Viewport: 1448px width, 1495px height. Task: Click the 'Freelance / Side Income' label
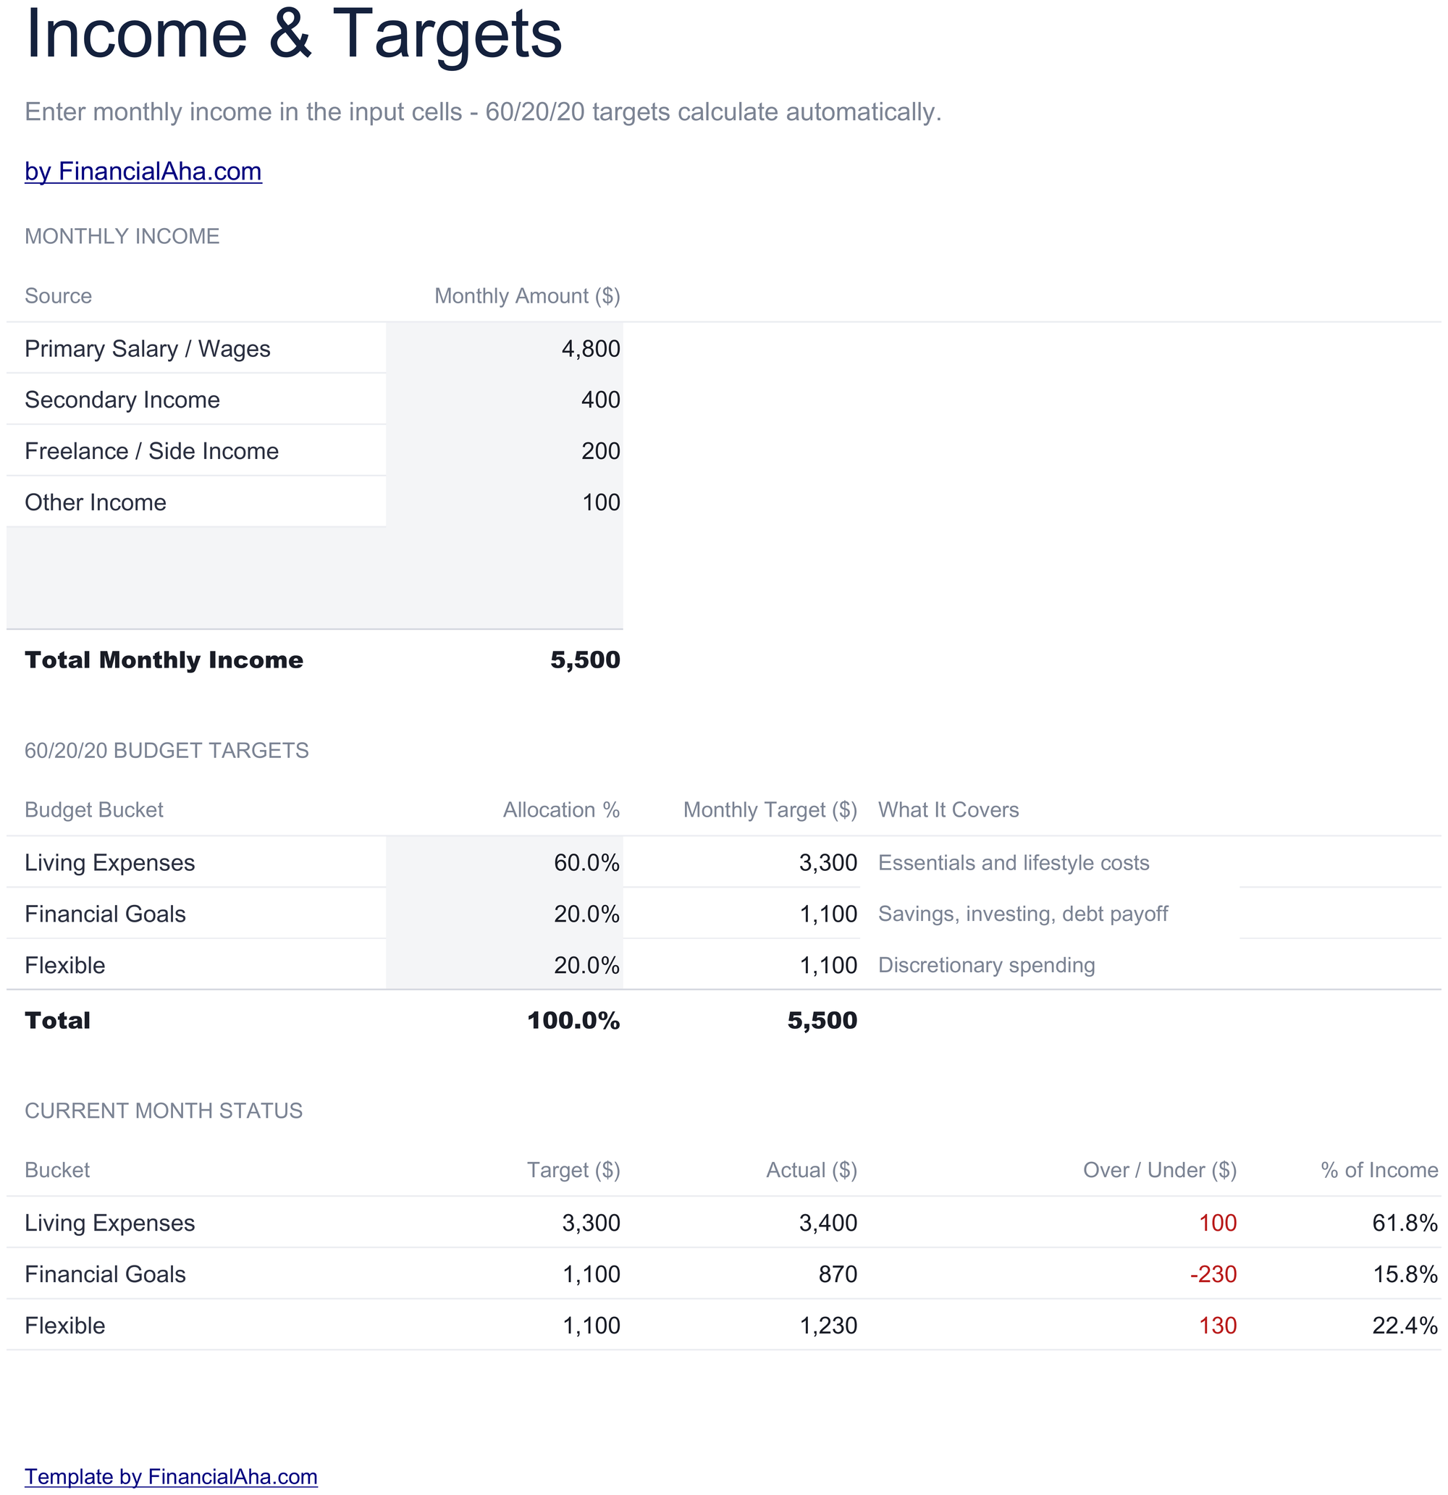coord(151,451)
